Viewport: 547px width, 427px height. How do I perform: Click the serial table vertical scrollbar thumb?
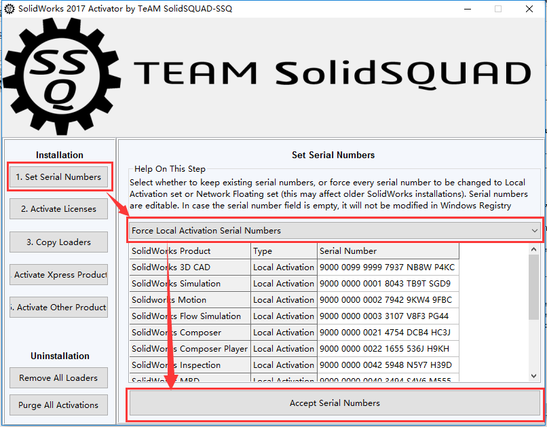(533, 286)
